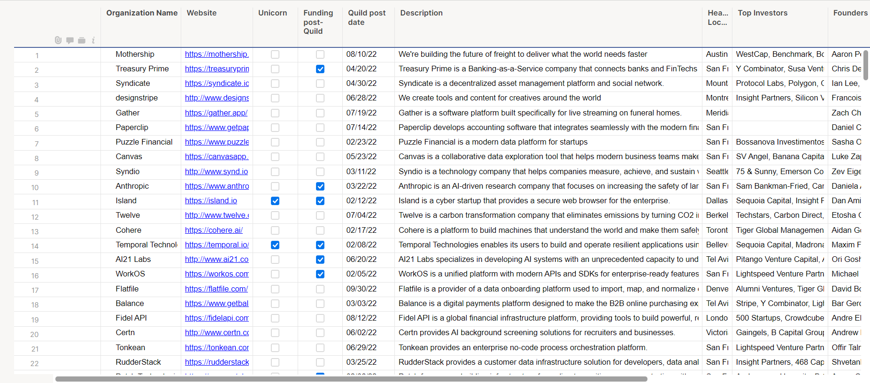The height and width of the screenshot is (383, 870).
Task: Click the Anthropic organization name cell
Action: pyautogui.click(x=141, y=186)
